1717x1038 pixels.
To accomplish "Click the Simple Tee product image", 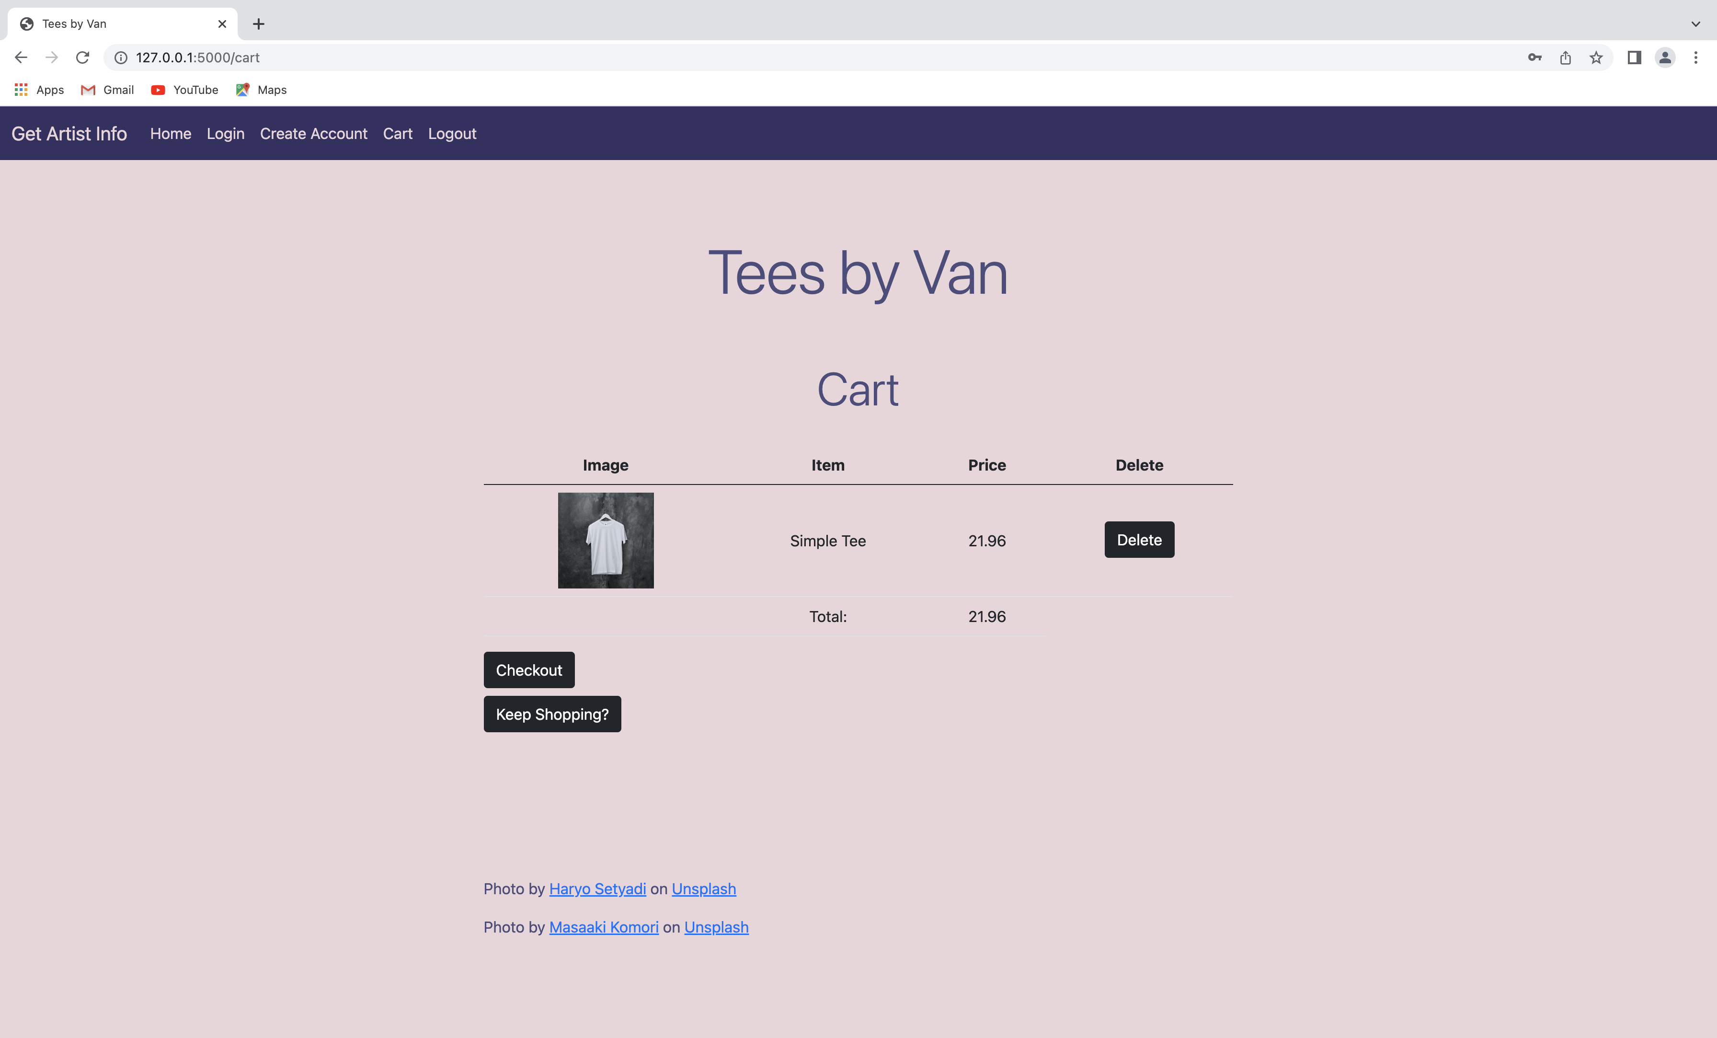I will coord(605,540).
